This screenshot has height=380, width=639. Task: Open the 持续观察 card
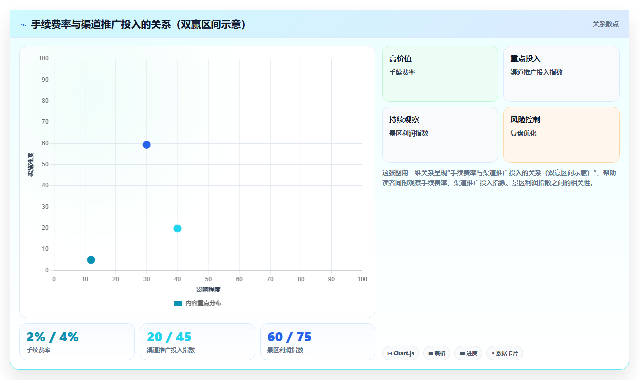pos(440,135)
